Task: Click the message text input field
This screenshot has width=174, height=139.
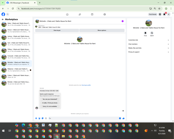Action: point(84,118)
